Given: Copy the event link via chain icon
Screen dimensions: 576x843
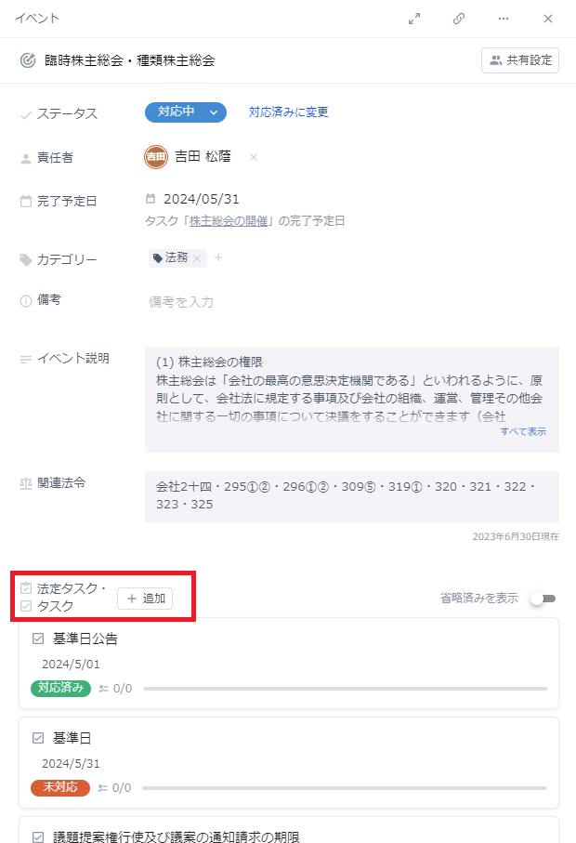Looking at the screenshot, I should [x=459, y=19].
